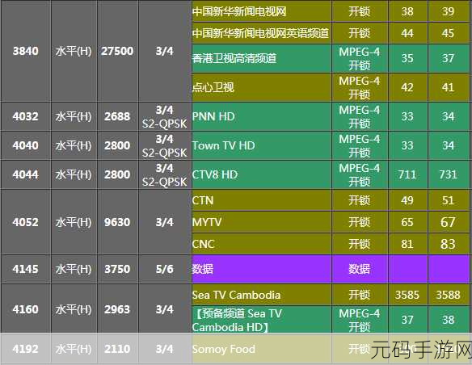This screenshot has height=365, width=472.
Task: Select the frequency cell 4044
Action: (x=26, y=174)
